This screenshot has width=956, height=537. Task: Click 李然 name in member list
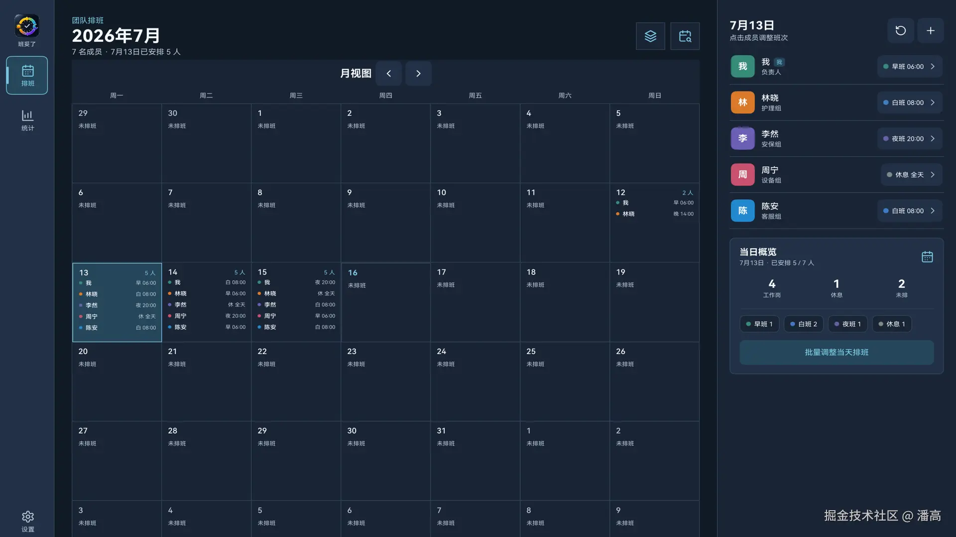click(770, 134)
